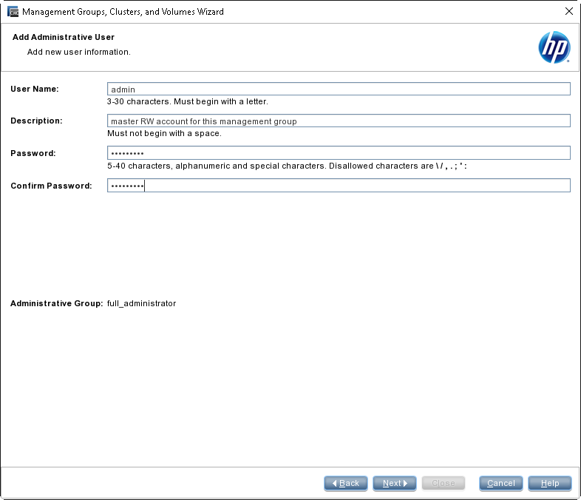Image resolution: width=581 pixels, height=500 pixels.
Task: Click the 'Confirm Password:' label
Action: click(x=51, y=186)
